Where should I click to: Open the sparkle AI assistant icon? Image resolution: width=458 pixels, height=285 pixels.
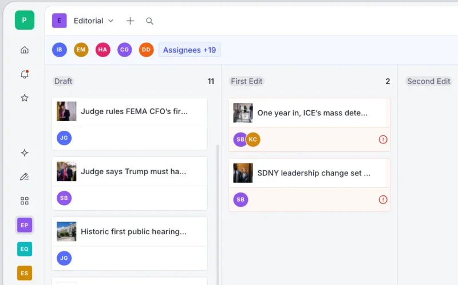click(x=25, y=152)
